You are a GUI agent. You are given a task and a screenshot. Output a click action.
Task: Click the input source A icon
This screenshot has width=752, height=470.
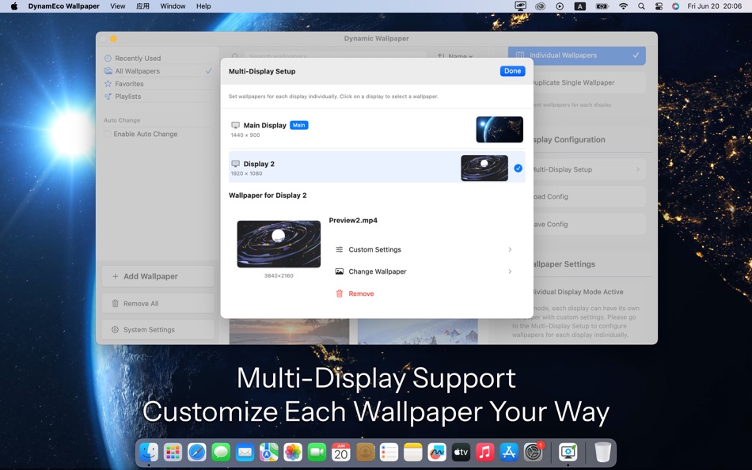tap(579, 6)
